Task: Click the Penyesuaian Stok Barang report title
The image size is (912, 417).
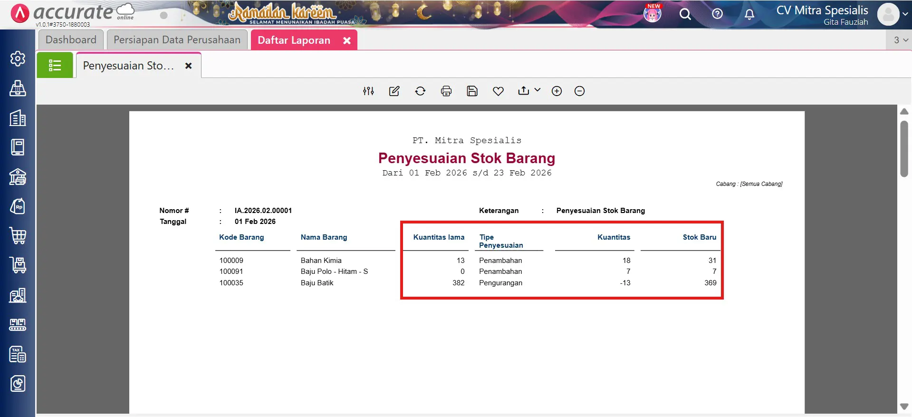Action: tap(467, 158)
